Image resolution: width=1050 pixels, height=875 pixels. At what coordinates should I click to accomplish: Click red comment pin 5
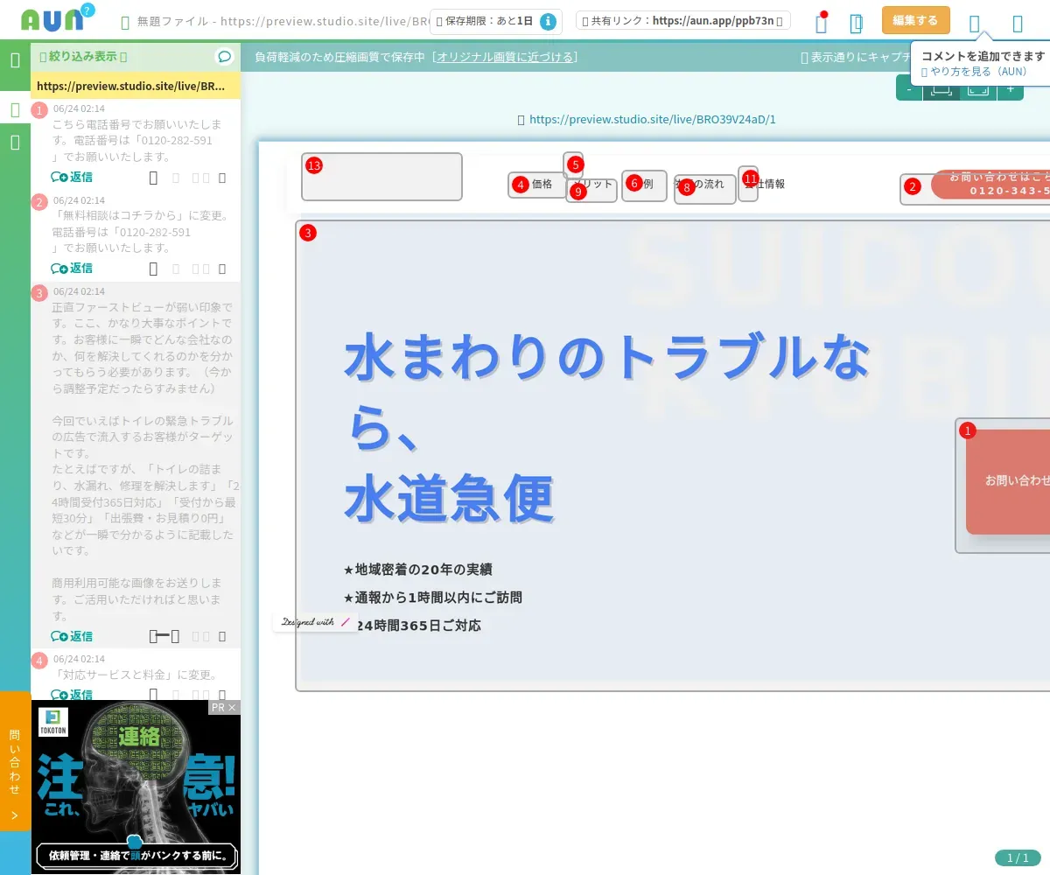click(x=575, y=164)
